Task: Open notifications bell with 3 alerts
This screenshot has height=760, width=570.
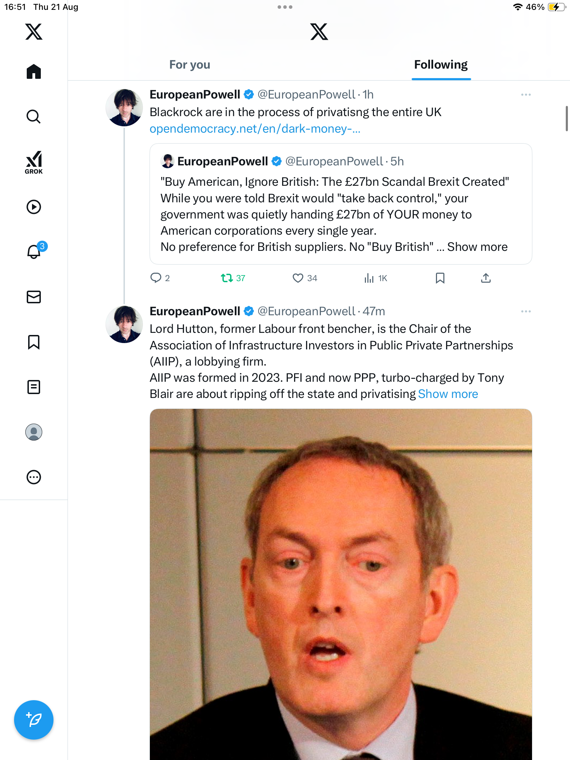Action: (34, 252)
